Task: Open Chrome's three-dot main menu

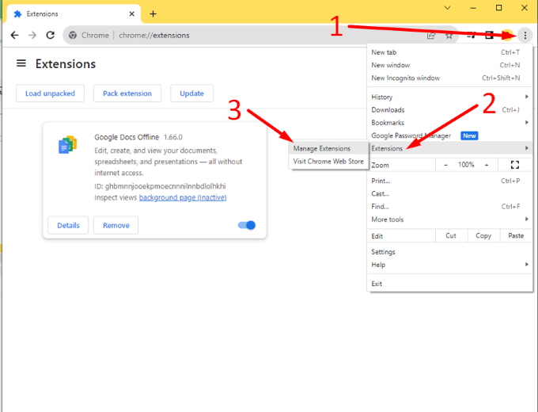Action: pyautogui.click(x=525, y=35)
